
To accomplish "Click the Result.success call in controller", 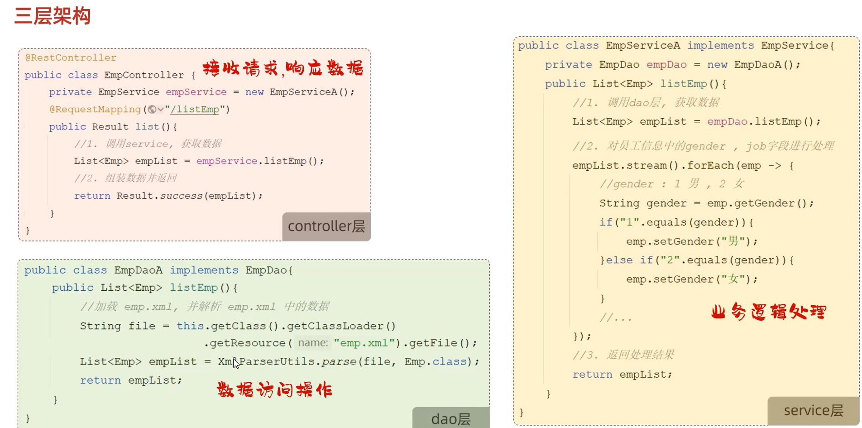I will coord(161,196).
